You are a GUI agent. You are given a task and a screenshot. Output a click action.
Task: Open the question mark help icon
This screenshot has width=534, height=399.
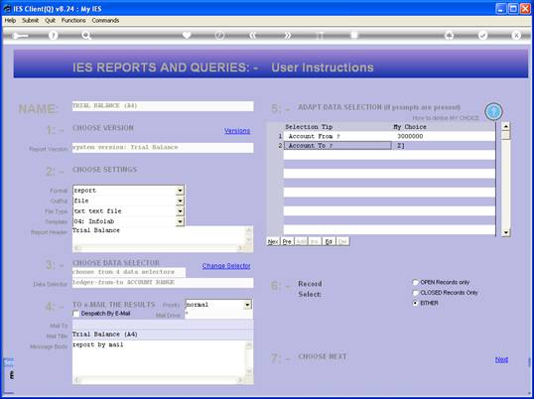click(54, 35)
